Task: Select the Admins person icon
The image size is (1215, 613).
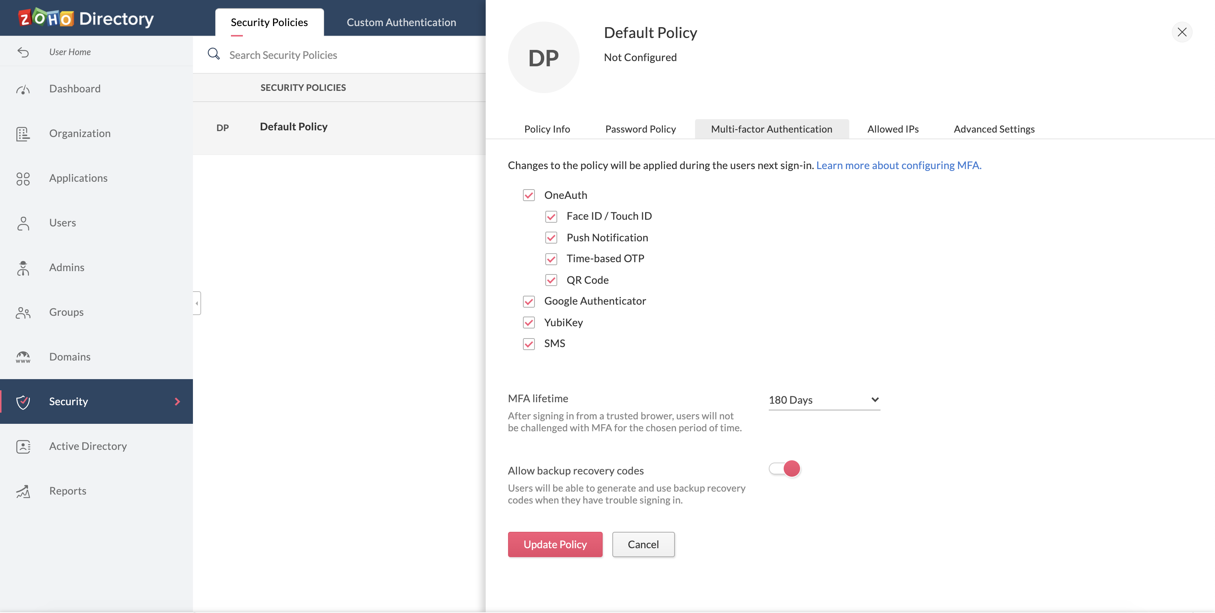Action: pyautogui.click(x=23, y=268)
